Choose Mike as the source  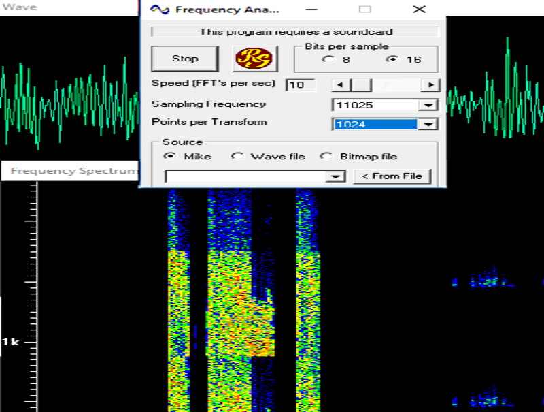[x=169, y=156]
